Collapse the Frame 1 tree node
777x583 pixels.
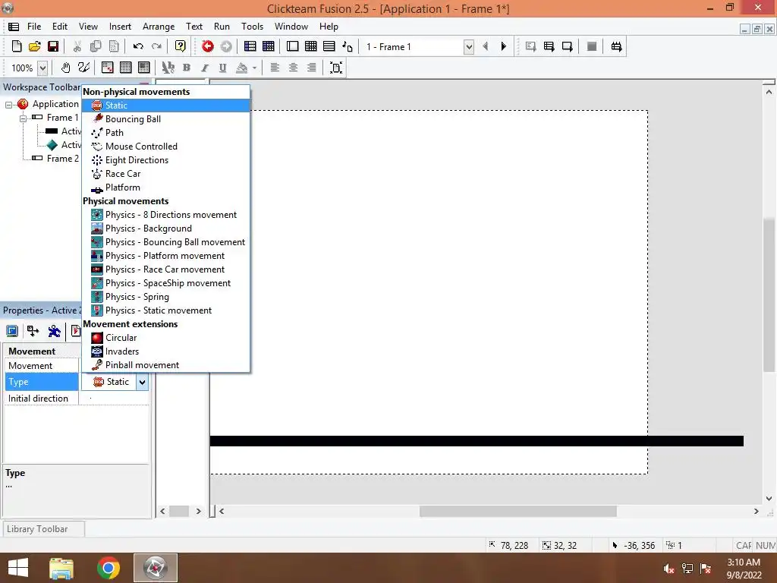[x=23, y=118]
